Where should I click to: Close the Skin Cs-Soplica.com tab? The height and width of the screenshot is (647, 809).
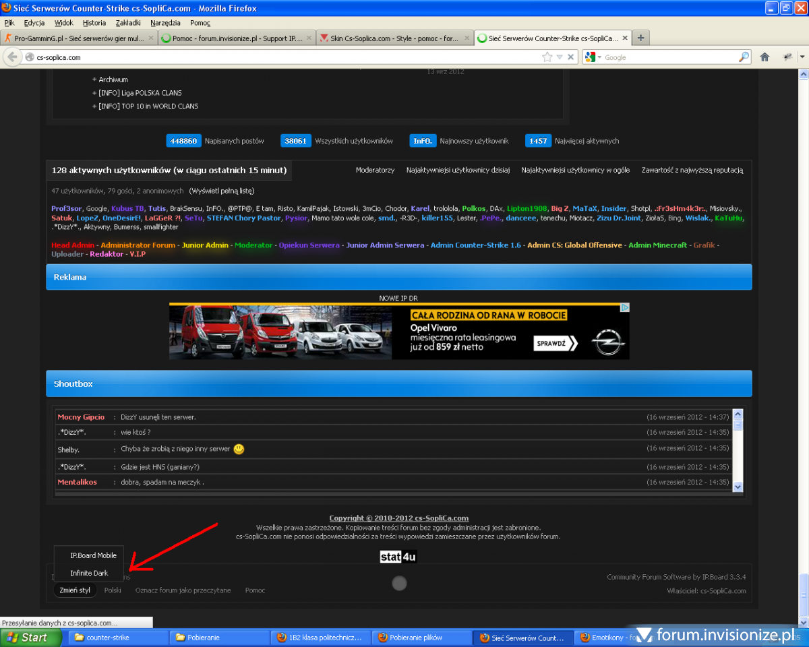click(467, 38)
